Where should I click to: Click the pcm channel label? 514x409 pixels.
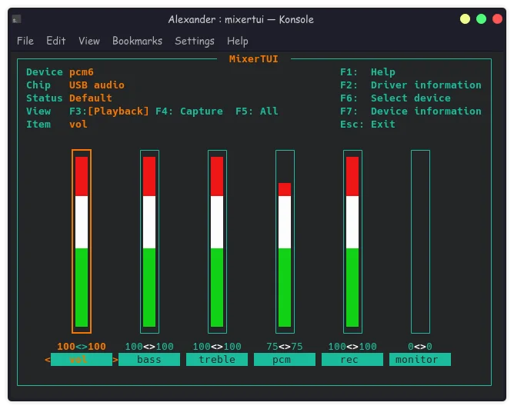pos(285,359)
